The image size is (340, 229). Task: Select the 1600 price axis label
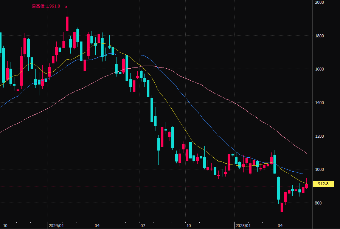tap(320, 69)
